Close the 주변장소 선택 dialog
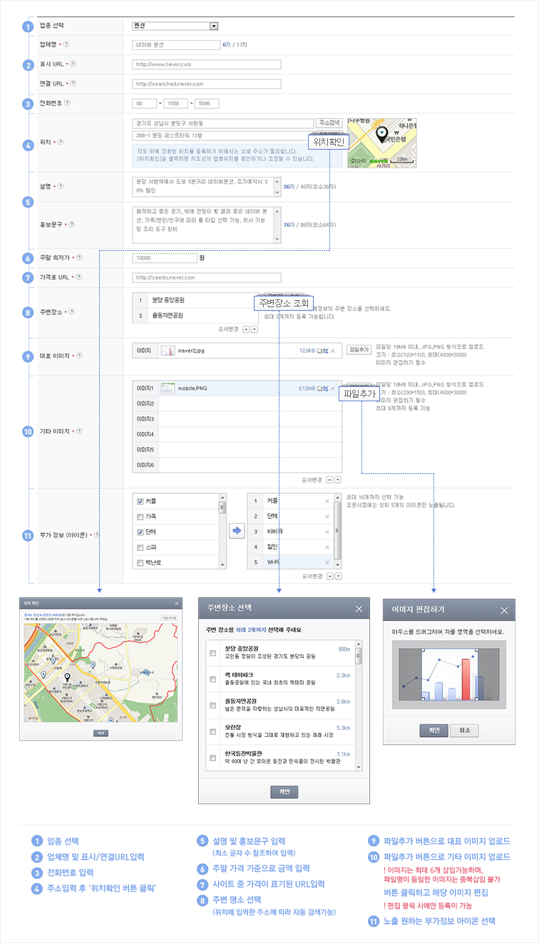Screen dimensions: 539x943 (359, 609)
